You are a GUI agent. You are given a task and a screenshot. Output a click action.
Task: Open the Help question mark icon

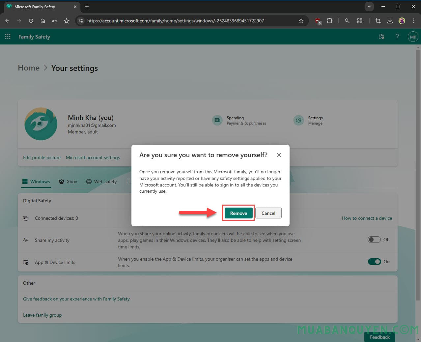coord(397,37)
